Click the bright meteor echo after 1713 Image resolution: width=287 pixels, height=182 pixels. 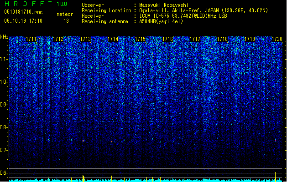pyautogui.click(x=83, y=141)
